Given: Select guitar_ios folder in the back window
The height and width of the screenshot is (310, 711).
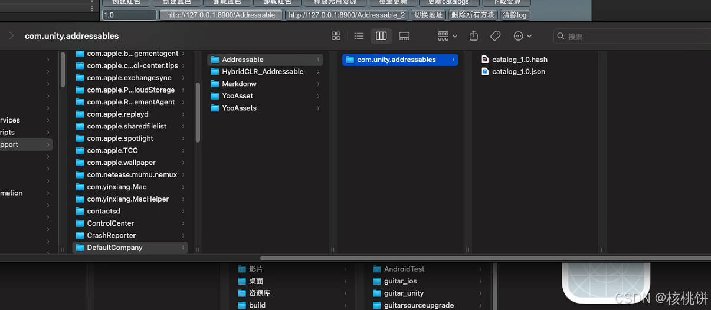Looking at the screenshot, I should (428, 281).
